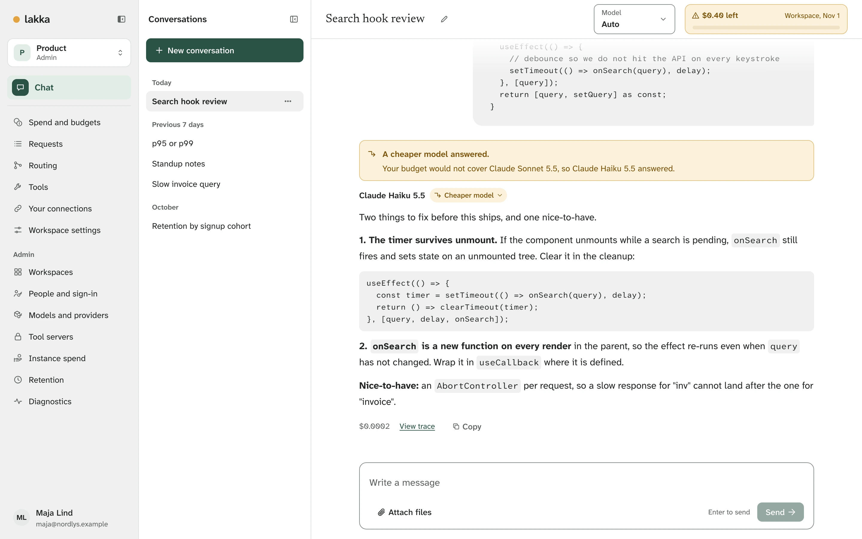Click the Send button

pos(780,512)
